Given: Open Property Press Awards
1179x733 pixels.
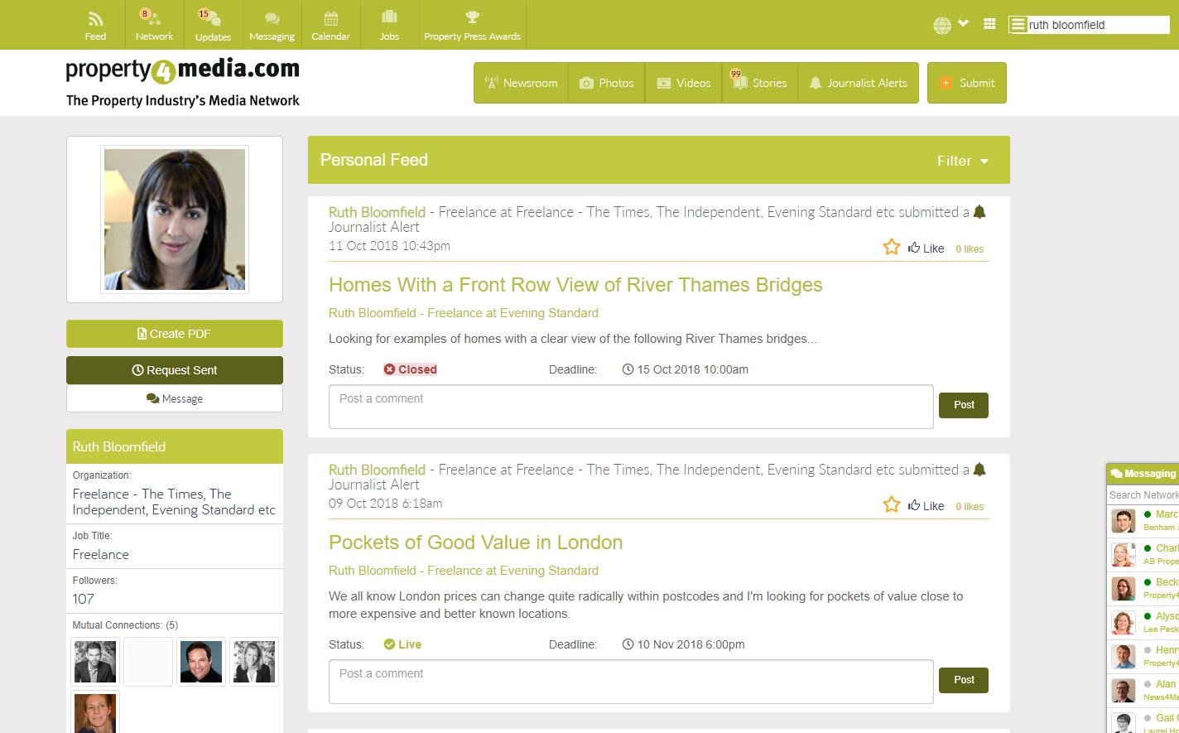Looking at the screenshot, I should [x=472, y=25].
